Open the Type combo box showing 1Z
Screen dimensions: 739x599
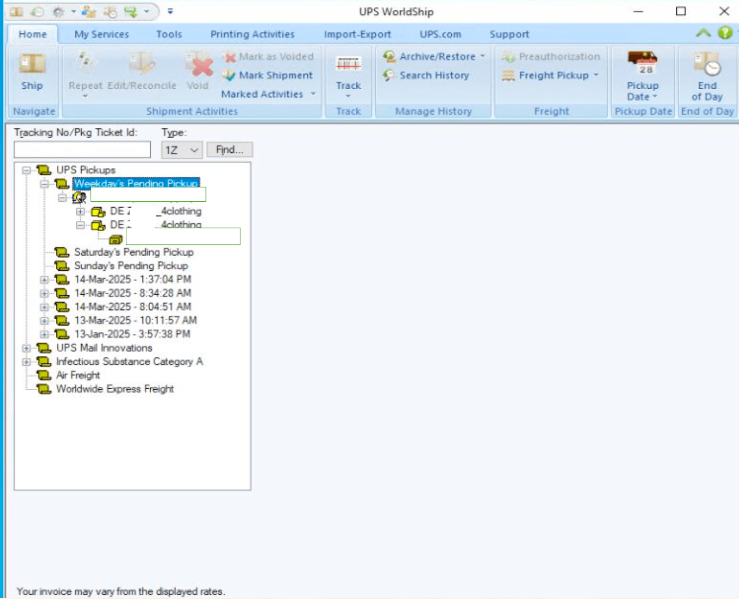[x=181, y=150]
